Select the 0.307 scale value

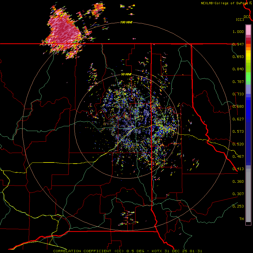[x=238, y=194]
